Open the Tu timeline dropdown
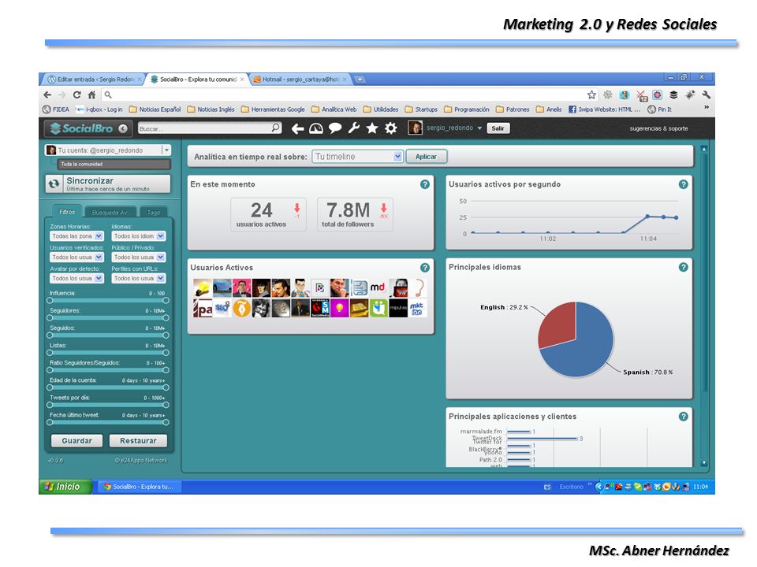The image size is (757, 567). (x=357, y=156)
